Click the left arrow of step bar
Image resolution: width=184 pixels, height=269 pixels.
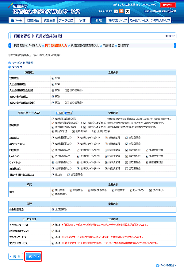tap(10, 46)
